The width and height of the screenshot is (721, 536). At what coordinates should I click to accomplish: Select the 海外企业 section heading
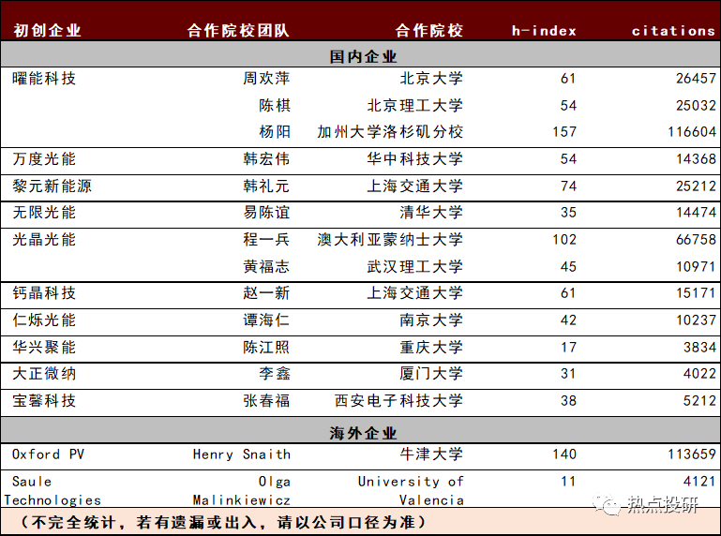click(363, 433)
